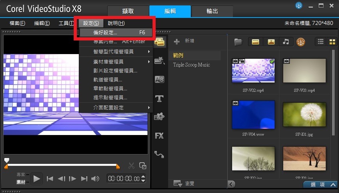Click the import media folder icon
Screen dimensions: 339x193
pos(238,42)
